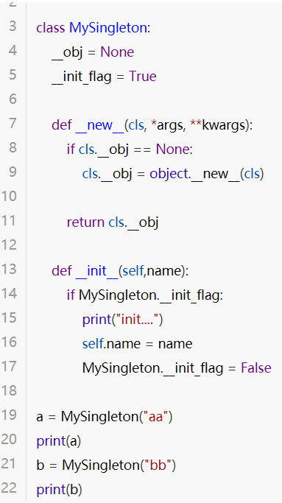This screenshot has width=282, height=503.
Task: Click MySingleton.__init_flag on line 14
Action: 149,295
